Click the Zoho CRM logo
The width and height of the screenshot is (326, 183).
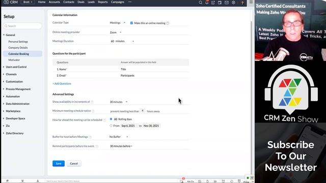11,2
